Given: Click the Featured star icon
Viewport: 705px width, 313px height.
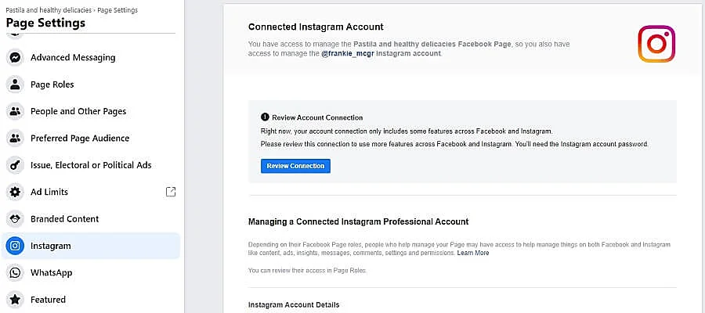Looking at the screenshot, I should pos(14,300).
